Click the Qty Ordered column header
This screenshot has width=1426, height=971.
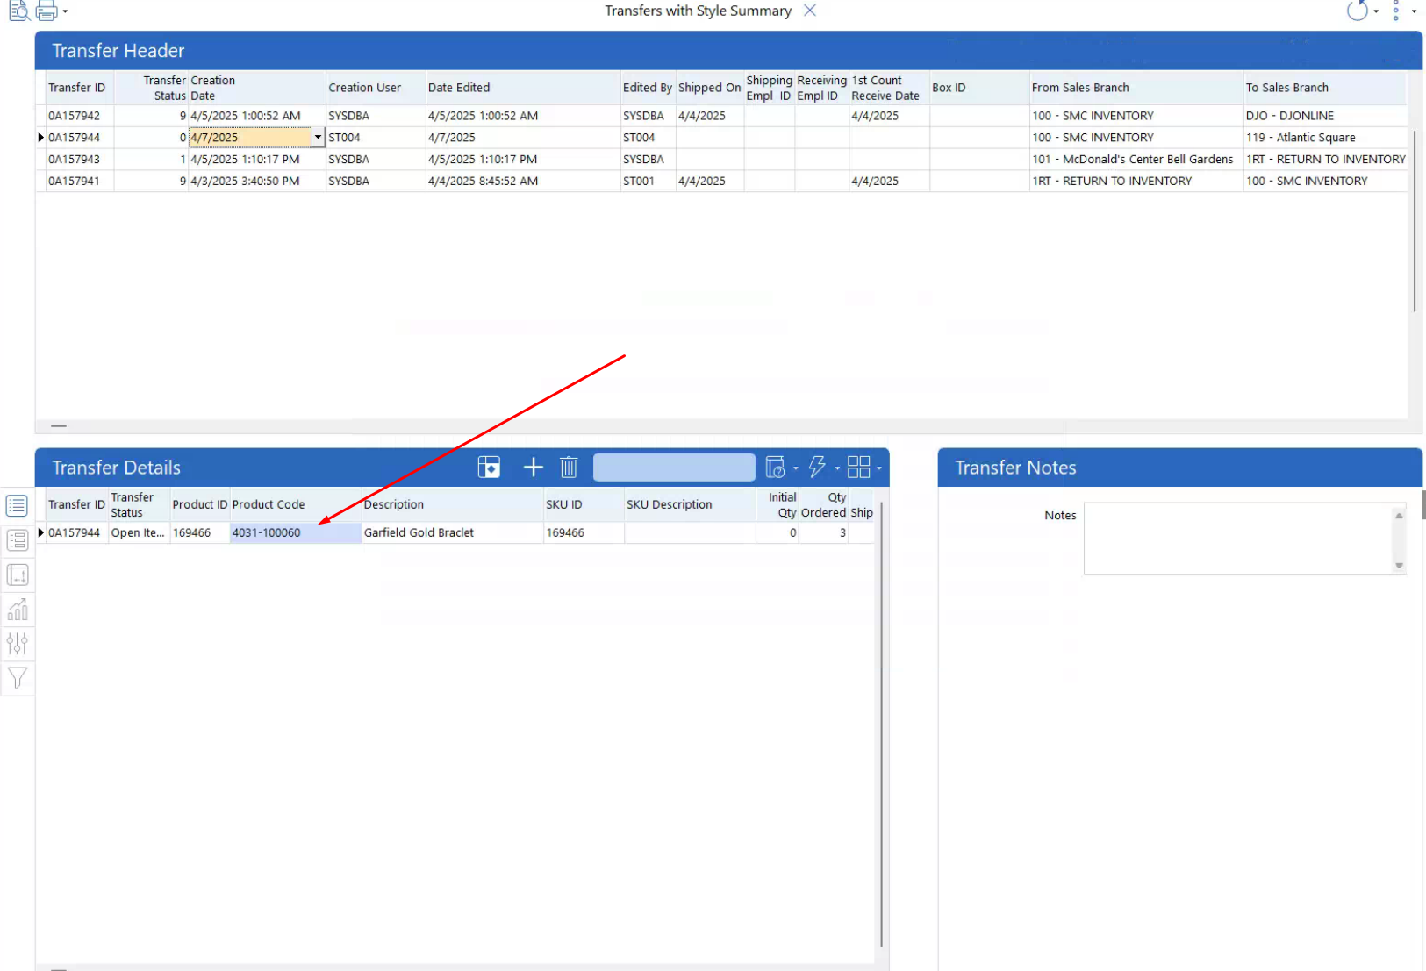tap(824, 504)
